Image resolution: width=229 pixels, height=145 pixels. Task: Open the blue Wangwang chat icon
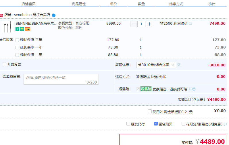[x=54, y=15]
